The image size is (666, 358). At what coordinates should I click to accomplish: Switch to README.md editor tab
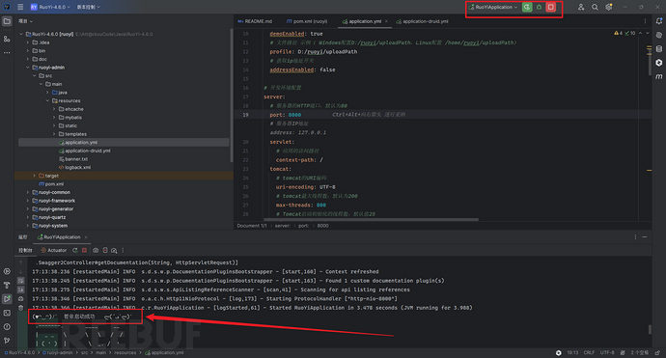coord(255,21)
